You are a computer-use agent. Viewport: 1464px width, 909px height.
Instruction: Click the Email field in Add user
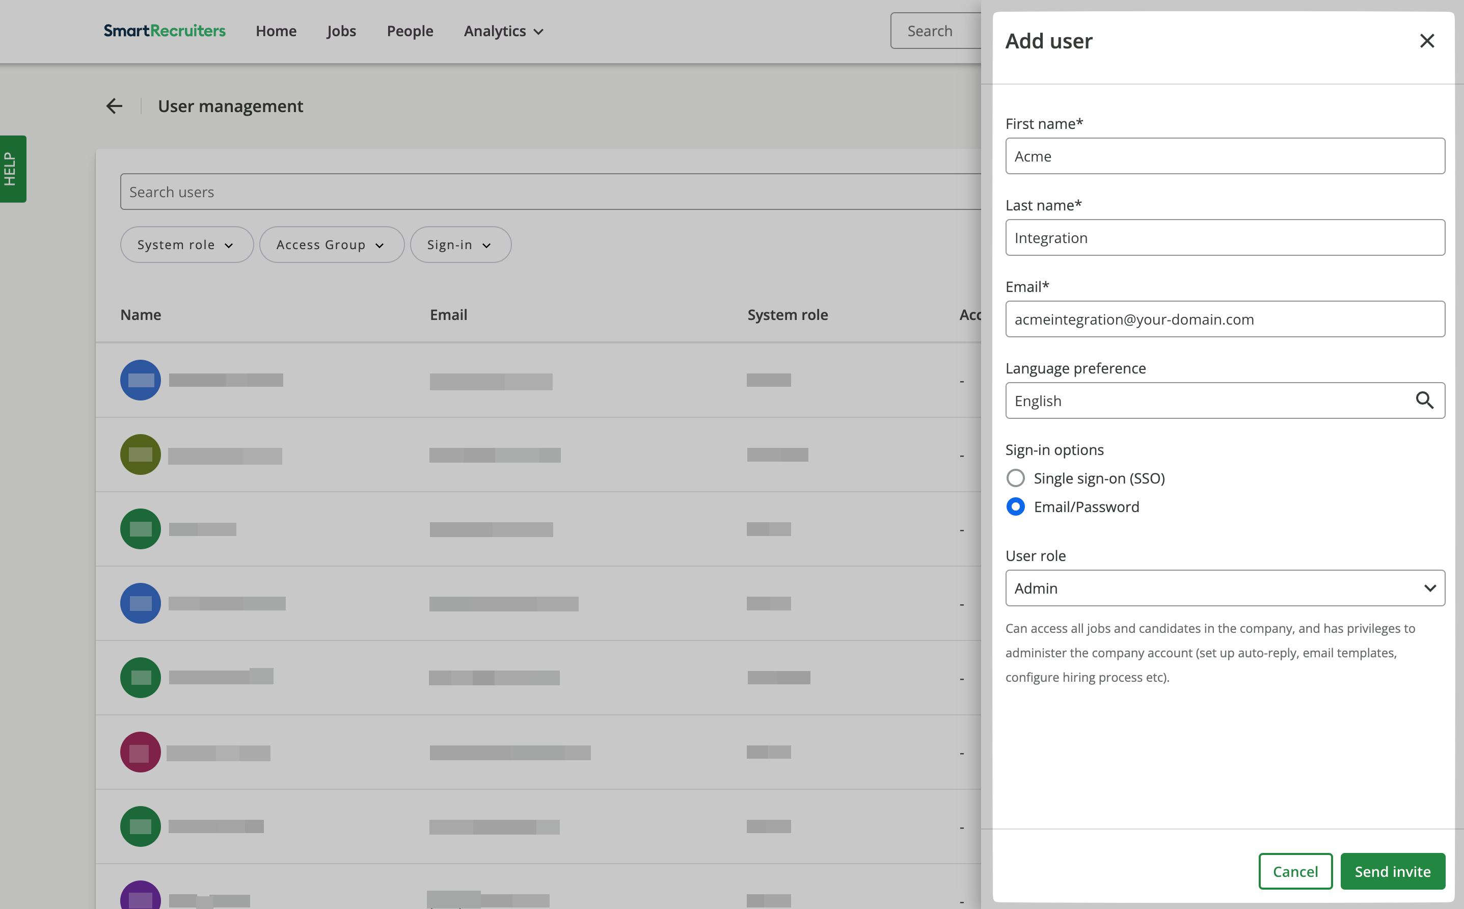tap(1225, 319)
